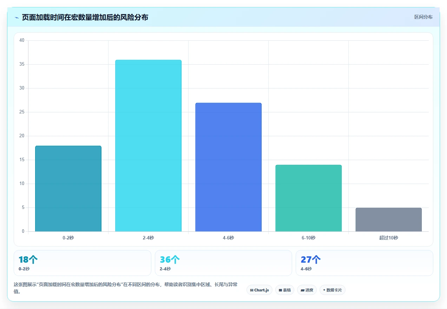Click the 数据卡片 tag chip
The width and height of the screenshot is (447, 309).
333,290
